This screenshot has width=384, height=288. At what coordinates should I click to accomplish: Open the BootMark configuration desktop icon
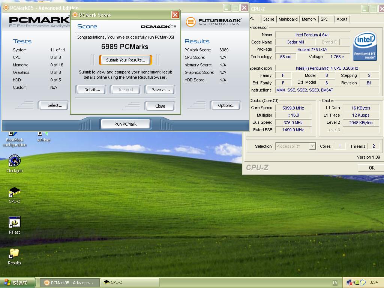point(15,139)
